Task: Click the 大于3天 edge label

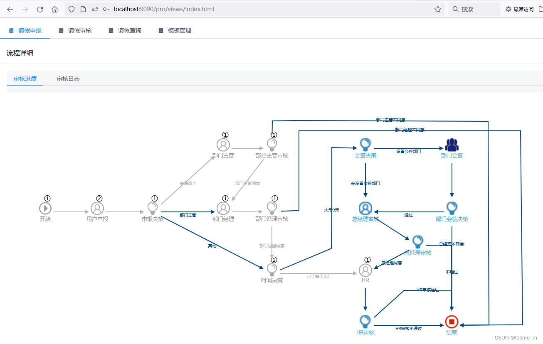Action: pyautogui.click(x=332, y=210)
